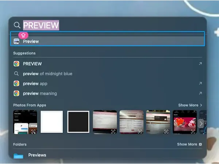
Task: Open the Previews folder result
Action: [x=108, y=155]
